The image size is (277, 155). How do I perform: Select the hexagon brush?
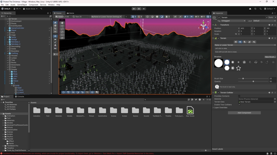[227, 68]
